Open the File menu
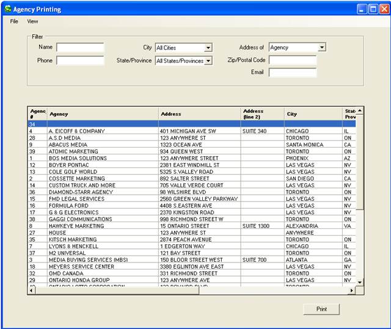This screenshot has height=329, width=391. [14, 21]
